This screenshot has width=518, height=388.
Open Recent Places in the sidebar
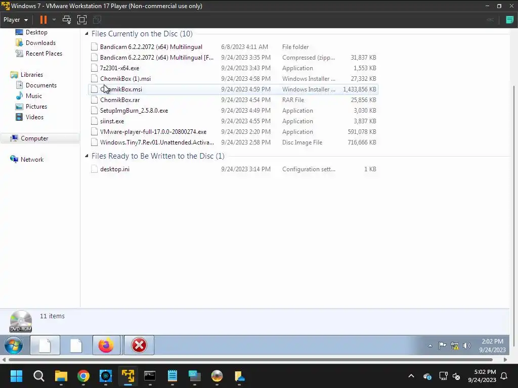pos(44,54)
